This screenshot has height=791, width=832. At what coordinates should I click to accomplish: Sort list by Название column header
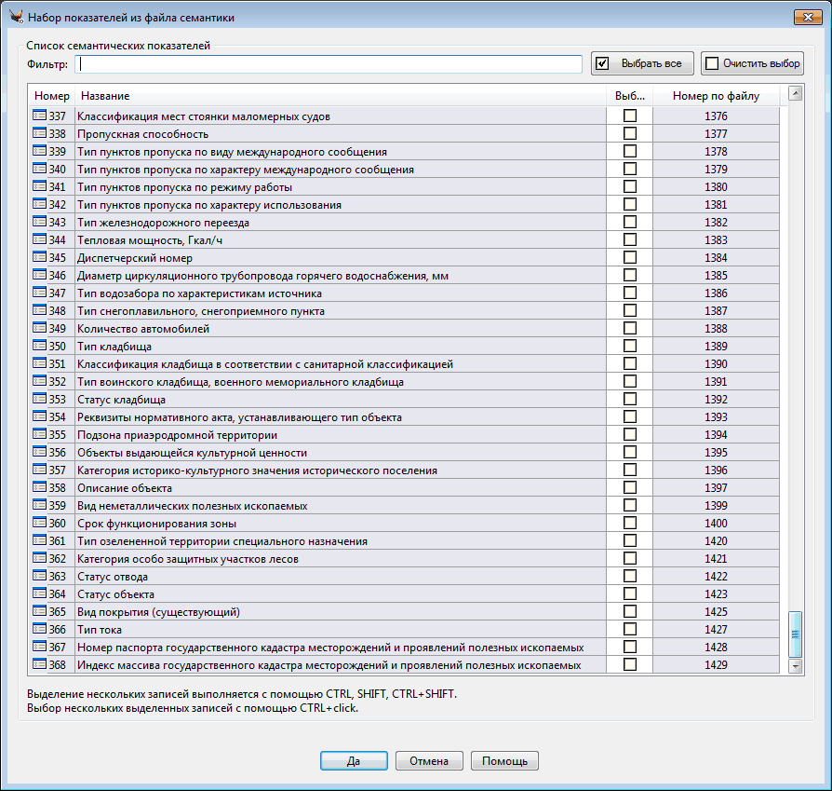340,96
